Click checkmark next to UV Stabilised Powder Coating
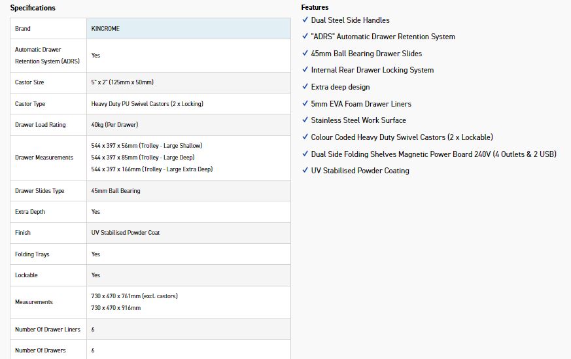 pos(305,170)
